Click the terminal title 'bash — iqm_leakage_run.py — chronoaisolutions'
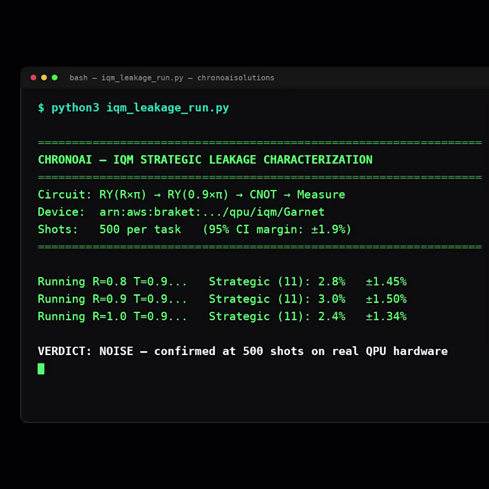The height and width of the screenshot is (489, 489). 172,78
